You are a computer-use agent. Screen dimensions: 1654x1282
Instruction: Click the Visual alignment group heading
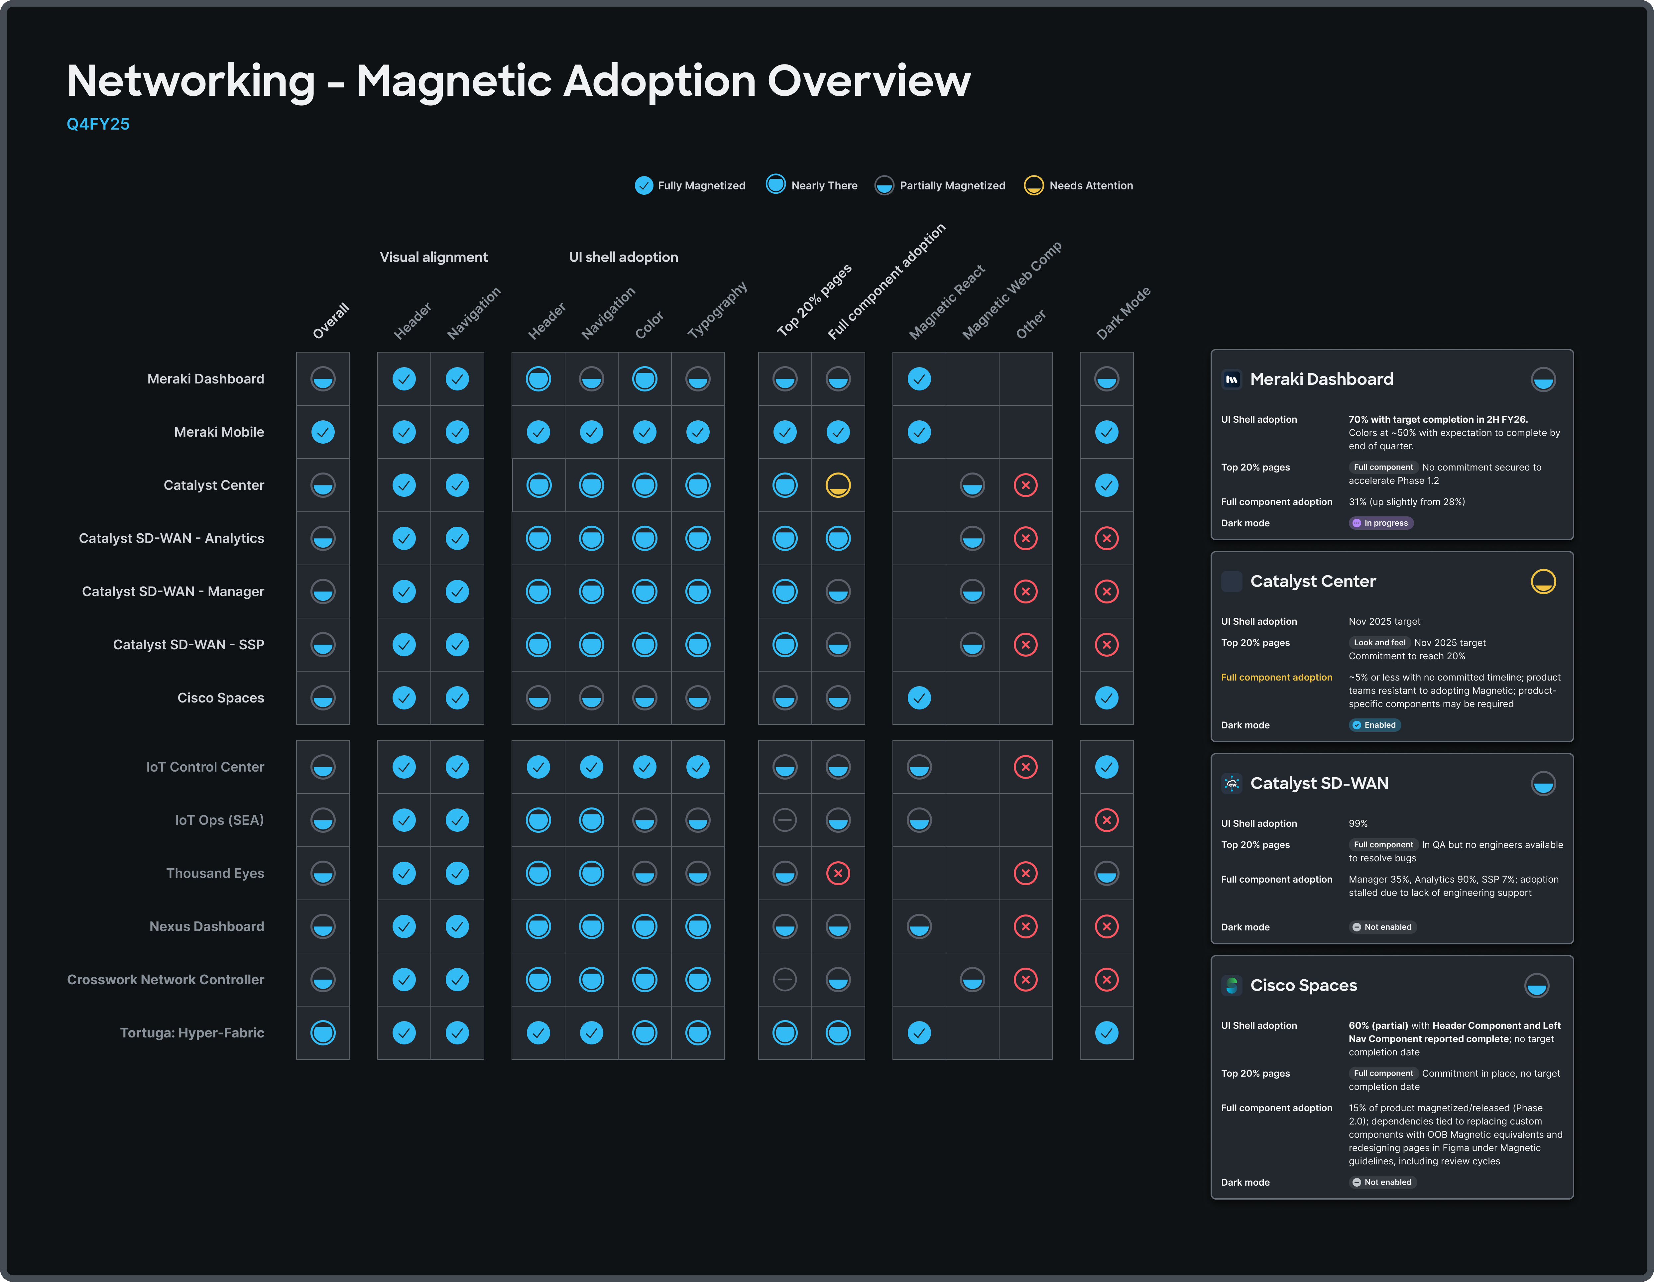pos(434,258)
